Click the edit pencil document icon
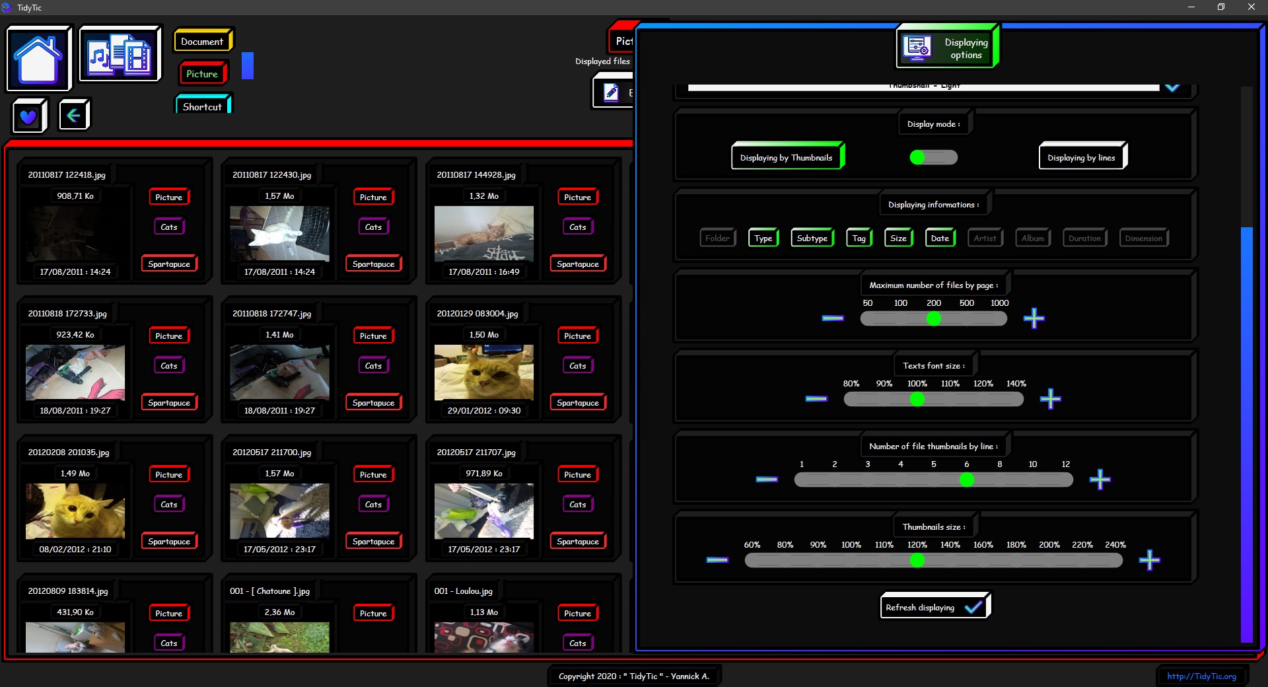1268x687 pixels. coord(611,92)
